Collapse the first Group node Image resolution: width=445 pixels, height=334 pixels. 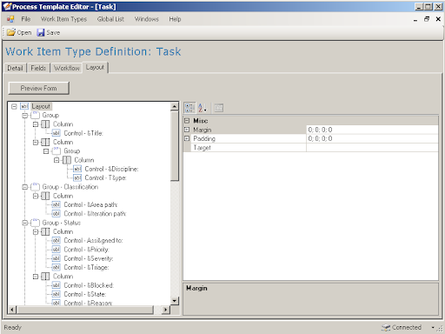(x=25, y=116)
